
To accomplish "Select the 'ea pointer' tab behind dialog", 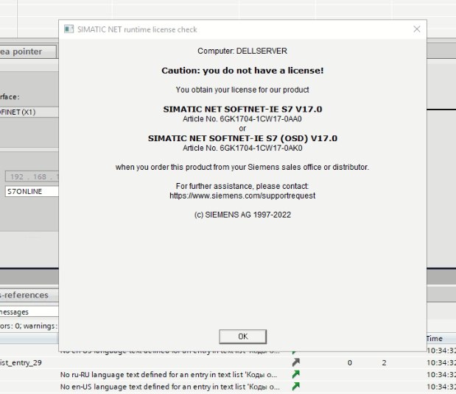I will [x=28, y=51].
